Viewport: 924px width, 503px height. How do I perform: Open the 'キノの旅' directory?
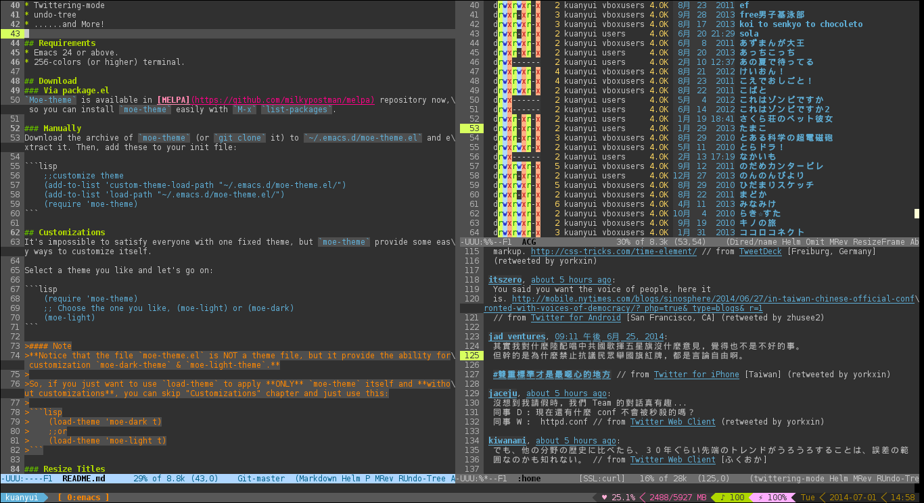[758, 223]
